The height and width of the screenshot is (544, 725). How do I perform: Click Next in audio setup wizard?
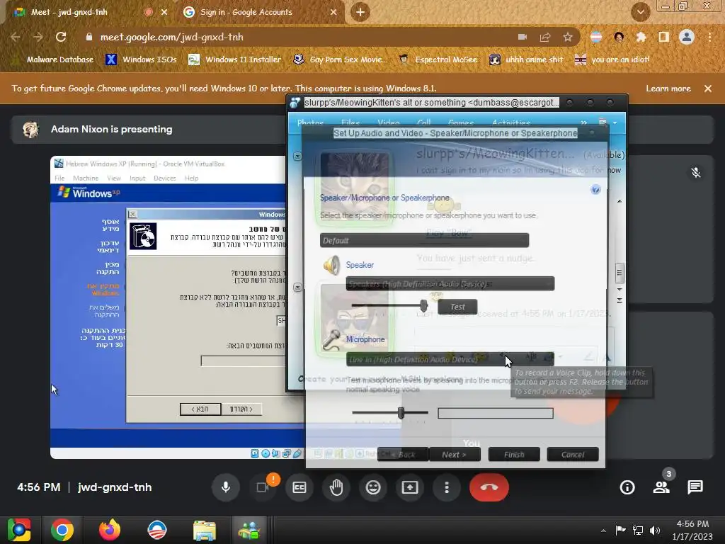[454, 455]
